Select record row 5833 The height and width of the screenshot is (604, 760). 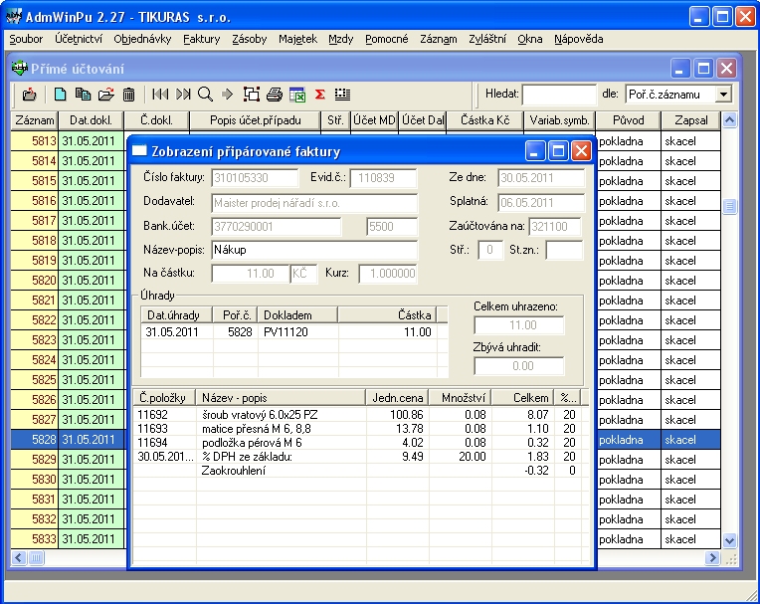click(365, 538)
